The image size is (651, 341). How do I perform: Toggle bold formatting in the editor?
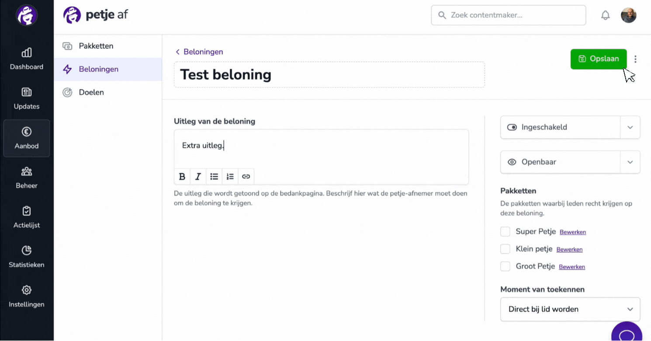point(182,177)
